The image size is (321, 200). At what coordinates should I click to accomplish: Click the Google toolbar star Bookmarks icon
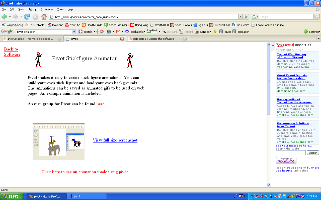click(127, 31)
